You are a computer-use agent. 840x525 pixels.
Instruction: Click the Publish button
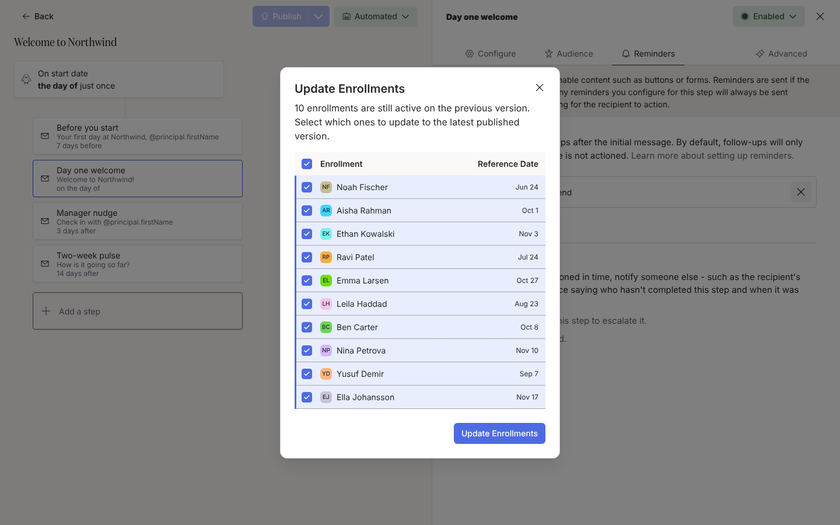tap(281, 16)
